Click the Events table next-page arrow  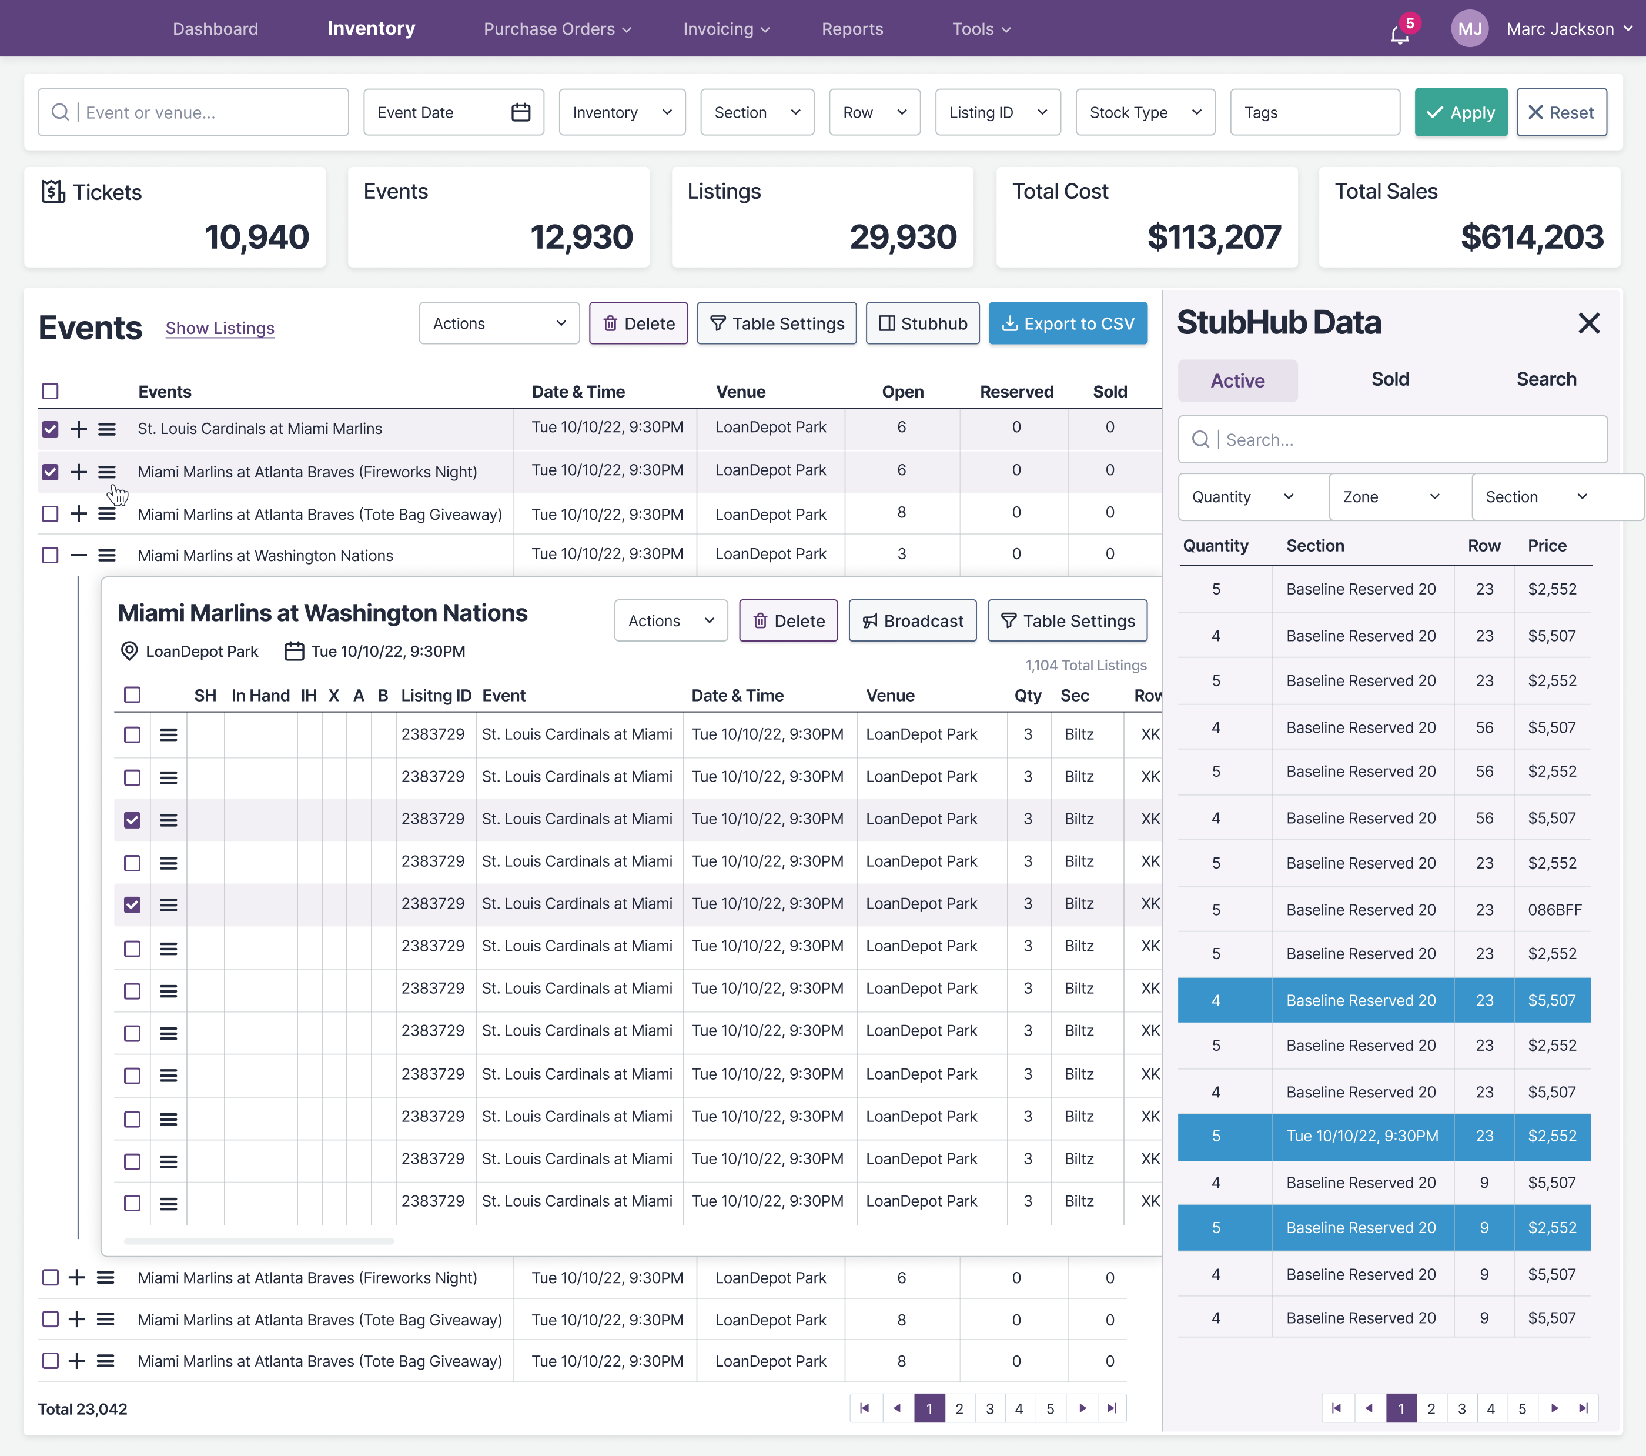(x=1082, y=1408)
